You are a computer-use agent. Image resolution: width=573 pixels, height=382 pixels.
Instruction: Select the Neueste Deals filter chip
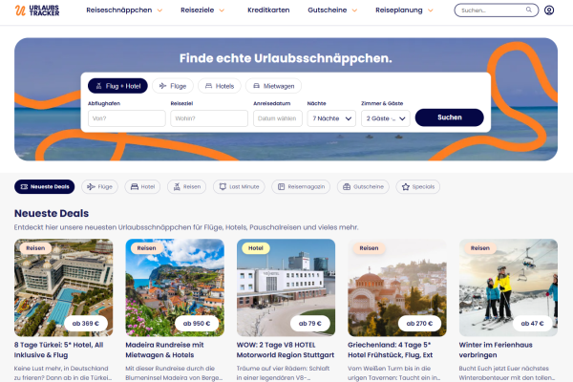(x=45, y=187)
